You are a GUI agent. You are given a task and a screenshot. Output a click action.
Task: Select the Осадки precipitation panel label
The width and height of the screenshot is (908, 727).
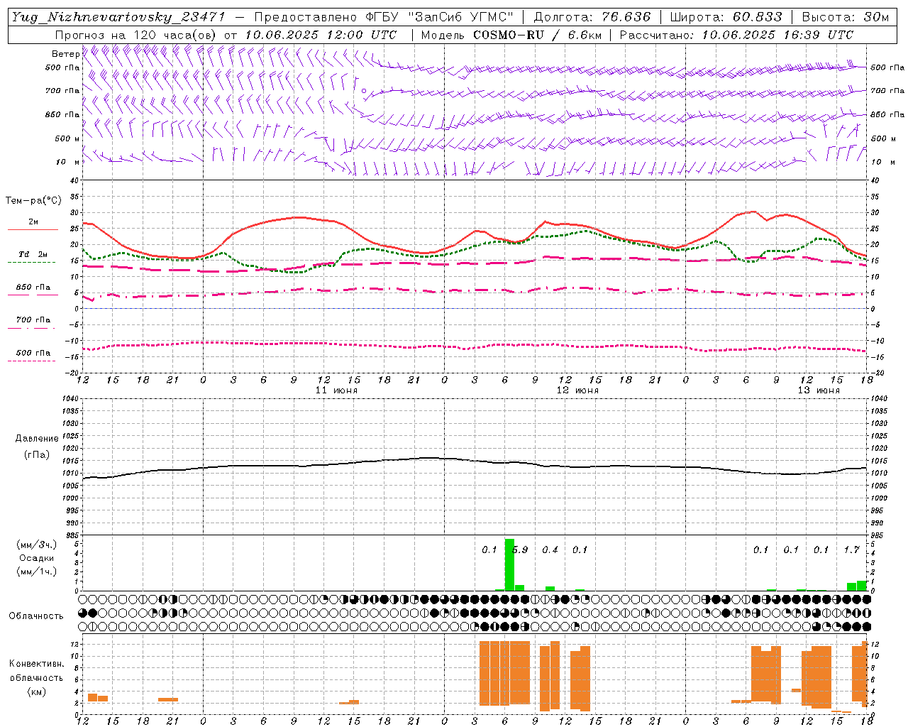[x=37, y=558]
